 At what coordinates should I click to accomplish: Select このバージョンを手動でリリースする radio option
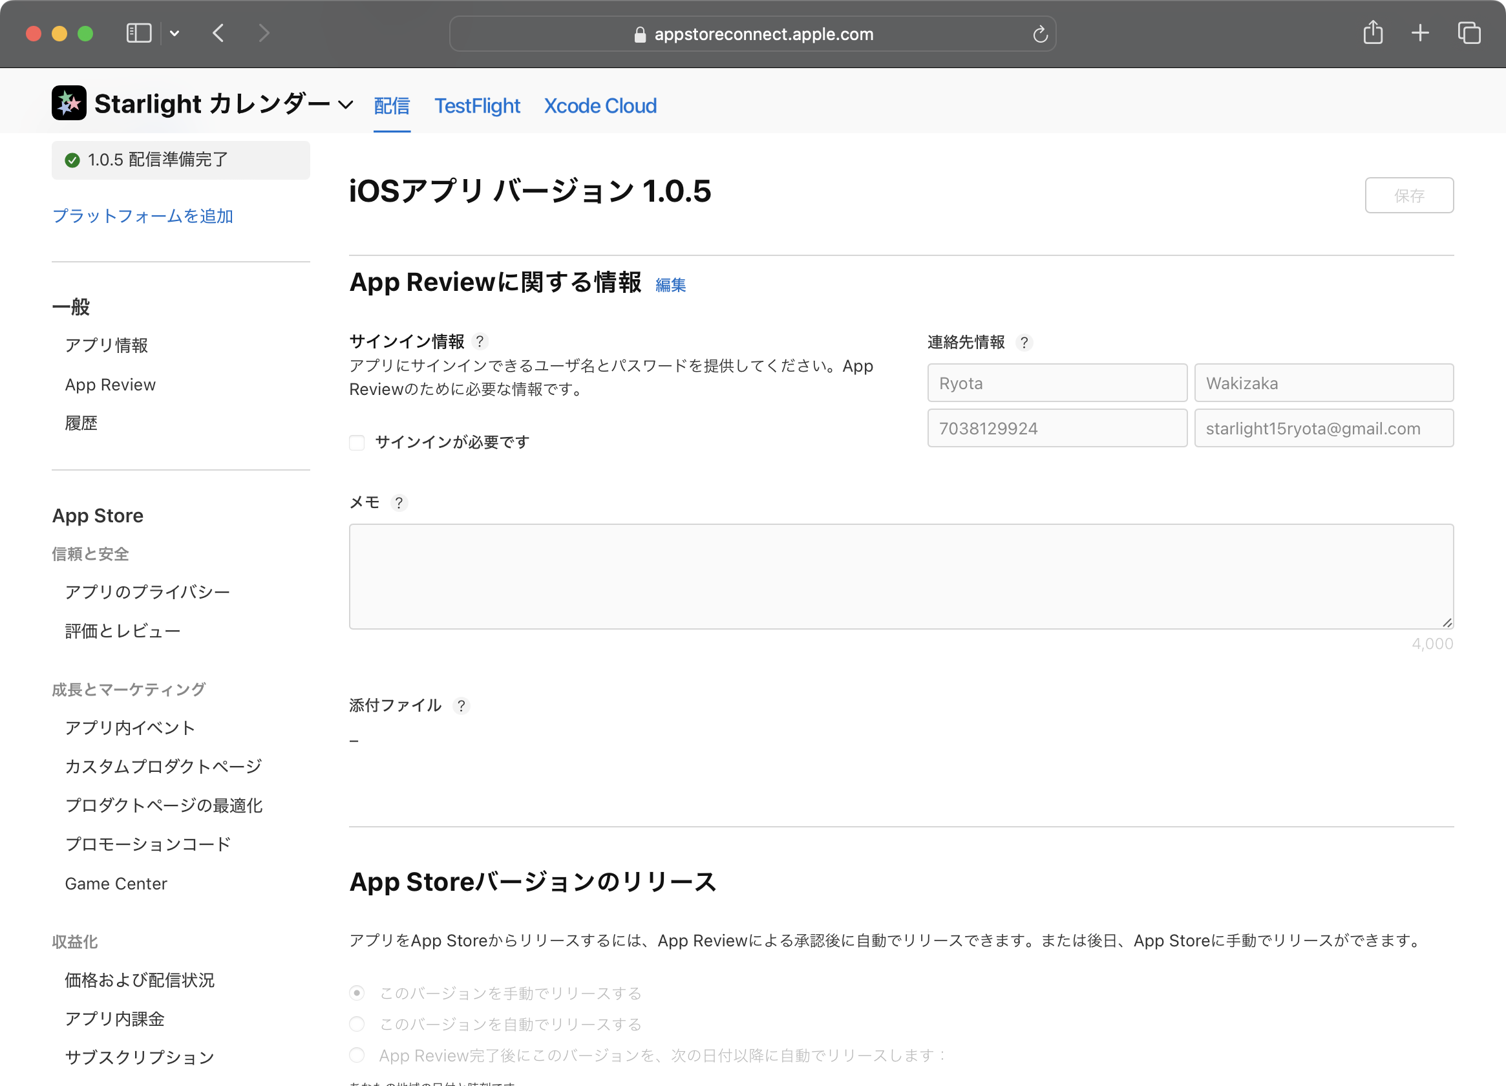pos(357,992)
